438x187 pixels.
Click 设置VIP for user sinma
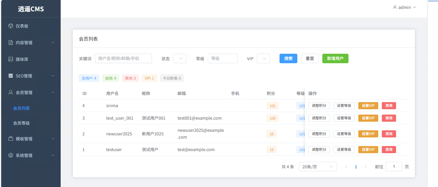pyautogui.click(x=368, y=106)
